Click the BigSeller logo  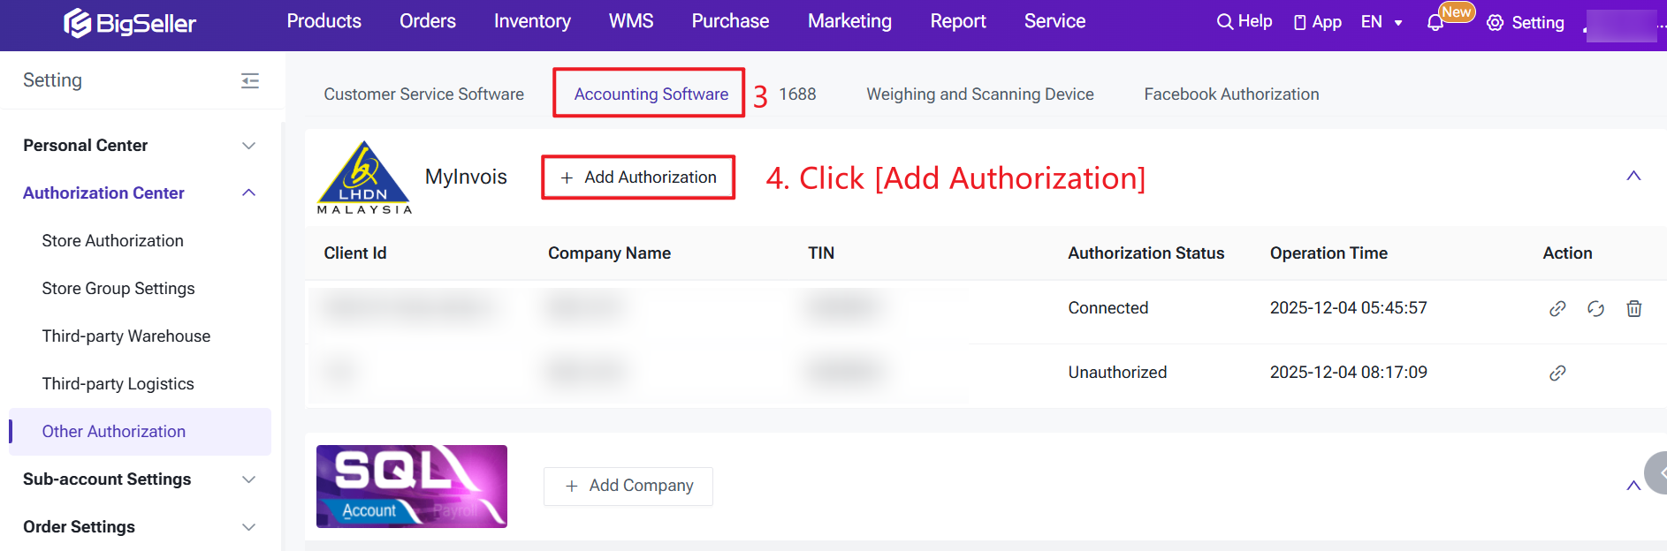(x=130, y=23)
